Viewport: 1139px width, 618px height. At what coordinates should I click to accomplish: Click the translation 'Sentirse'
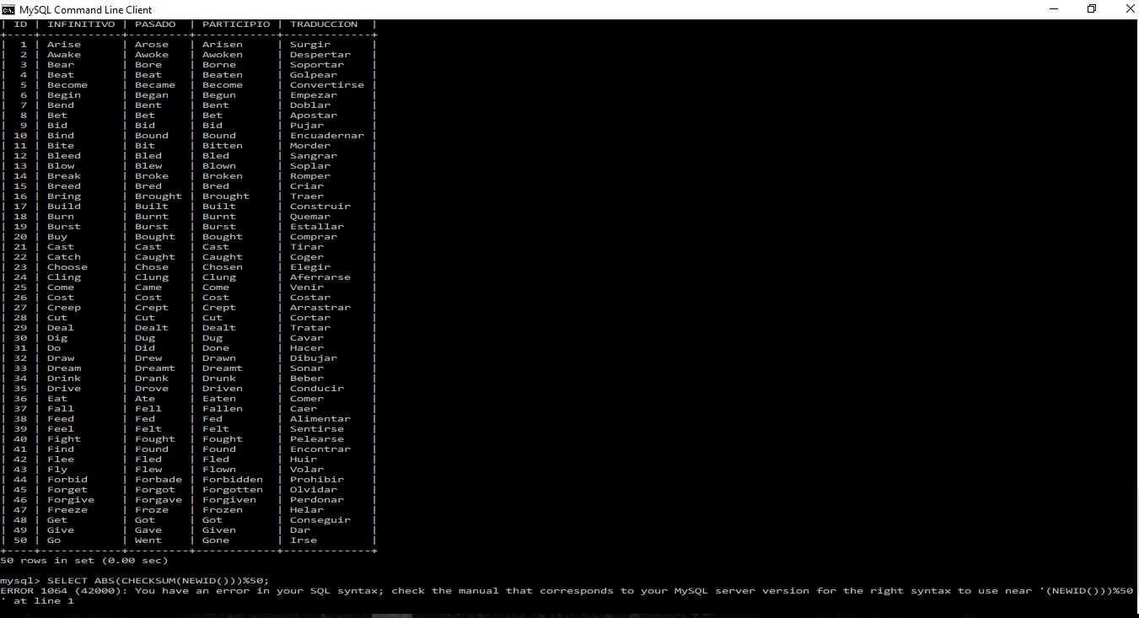[317, 429]
